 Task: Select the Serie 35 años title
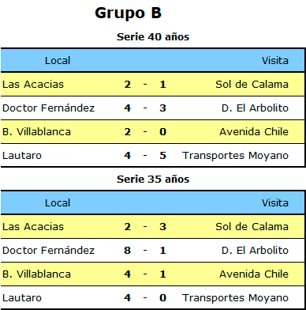pos(153,180)
